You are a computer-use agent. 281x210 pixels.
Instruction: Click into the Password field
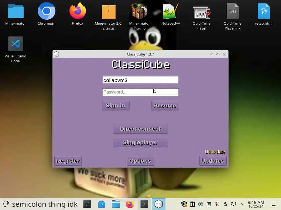pyautogui.click(x=140, y=92)
